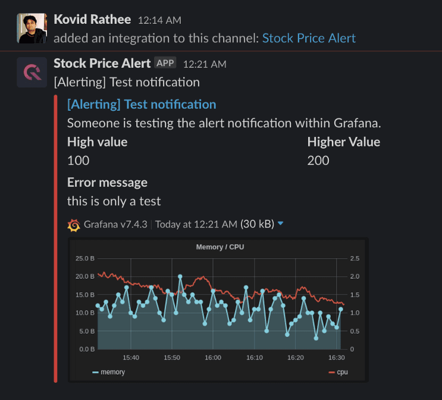This screenshot has height=400, width=442.
Task: Click the Memory / CPU chart title
Action: coord(220,246)
